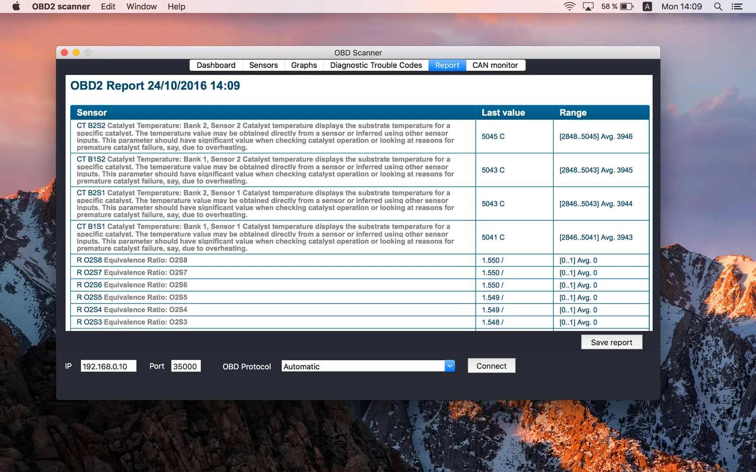Screen dimensions: 756x472
Task: Click the 5045 C last value cell
Action: [514, 136]
